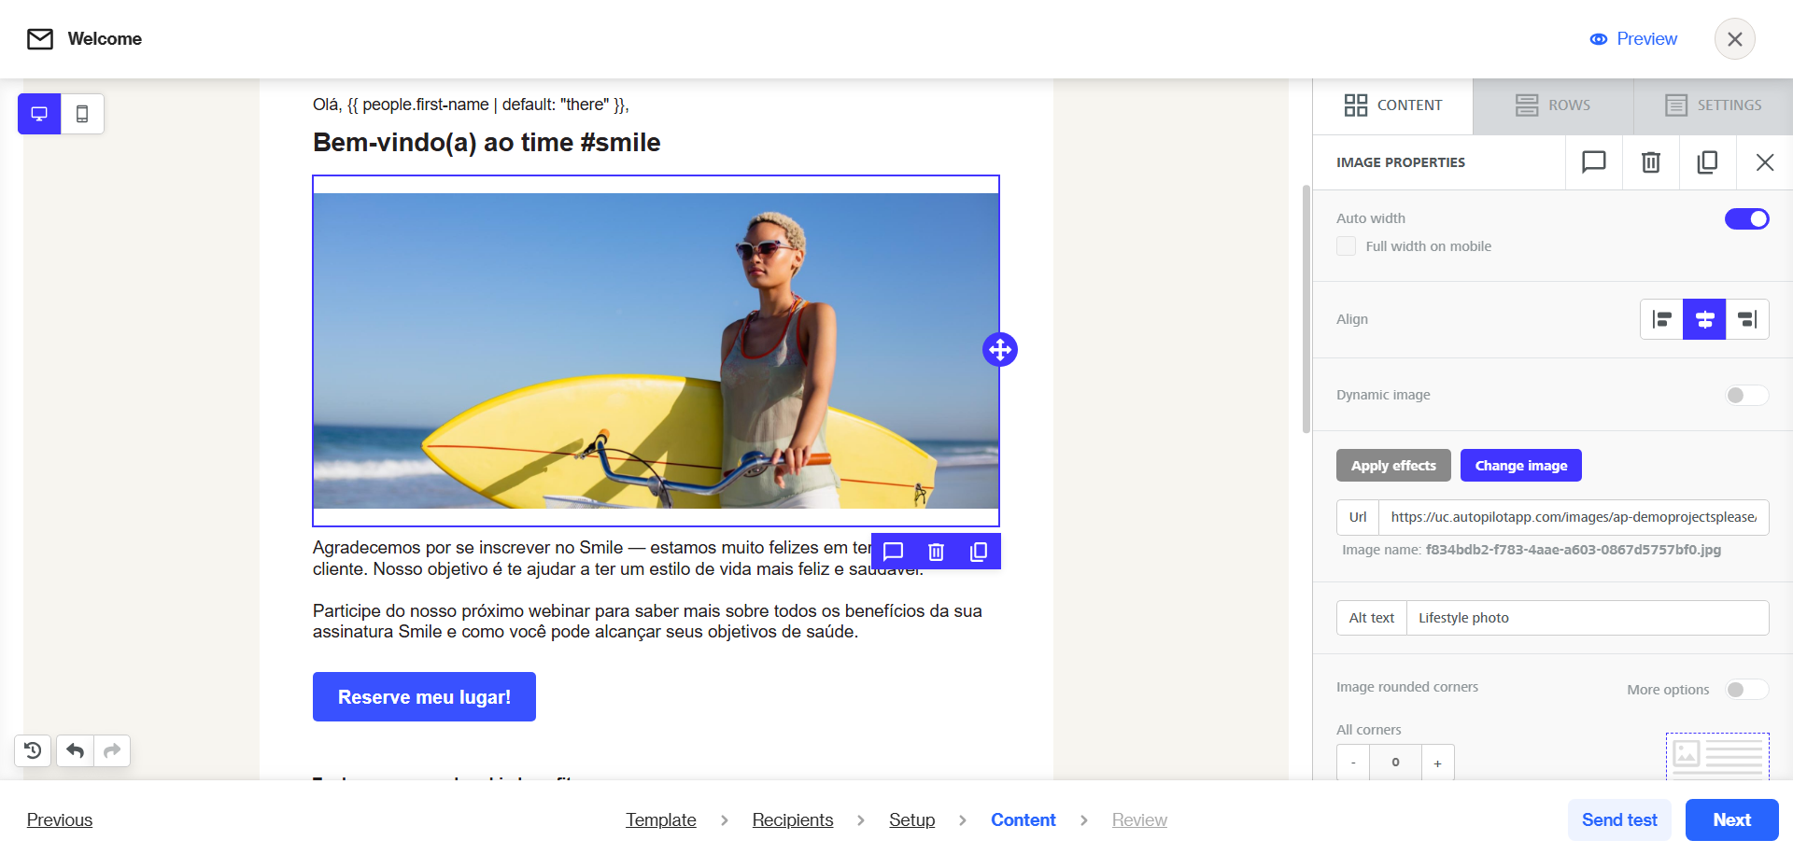Check Full width on mobile

tap(1346, 246)
